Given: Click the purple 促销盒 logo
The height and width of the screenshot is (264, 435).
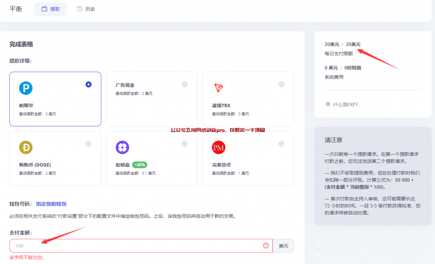Looking at the screenshot, I should (x=122, y=147).
